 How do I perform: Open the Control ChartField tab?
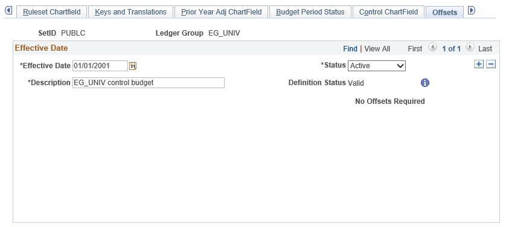(388, 12)
